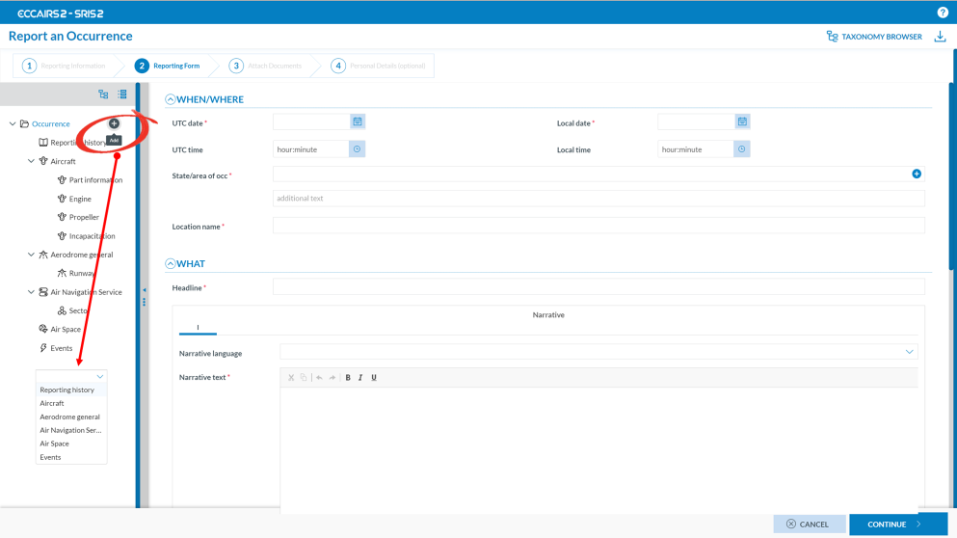Image resolution: width=957 pixels, height=538 pixels.
Task: Select Engine tree item
Action: tap(80, 199)
